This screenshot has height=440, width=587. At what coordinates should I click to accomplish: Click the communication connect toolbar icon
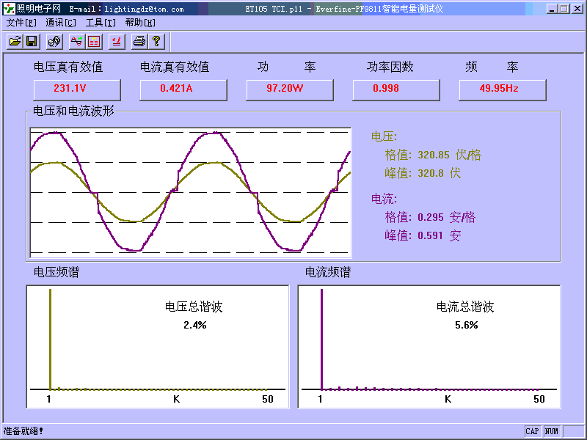coord(54,41)
